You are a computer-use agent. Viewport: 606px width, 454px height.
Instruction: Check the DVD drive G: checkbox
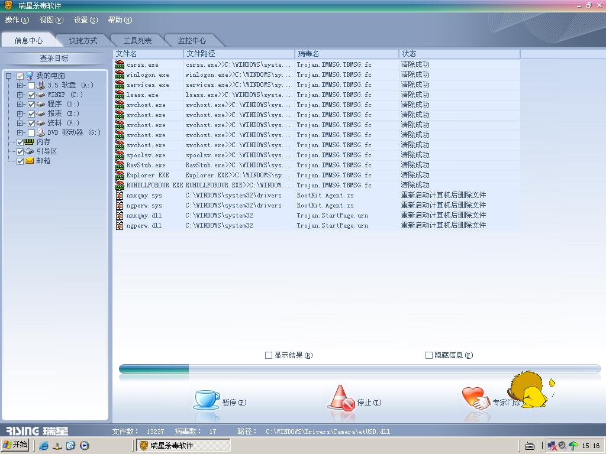coord(31,133)
